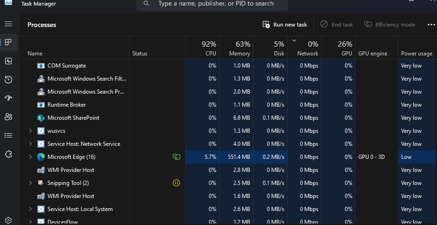Open the Details sidebar icon
The height and width of the screenshot is (225, 437).
pos(8,136)
